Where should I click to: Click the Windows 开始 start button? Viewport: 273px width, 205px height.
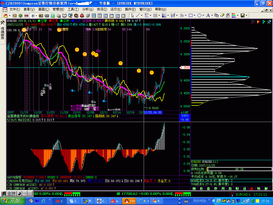(x=13, y=201)
